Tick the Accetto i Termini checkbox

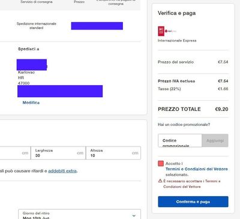click(x=161, y=164)
